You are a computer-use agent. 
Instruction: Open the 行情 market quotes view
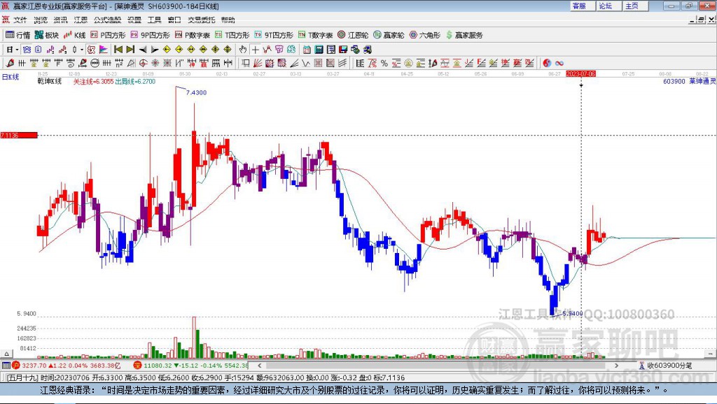click(x=18, y=35)
